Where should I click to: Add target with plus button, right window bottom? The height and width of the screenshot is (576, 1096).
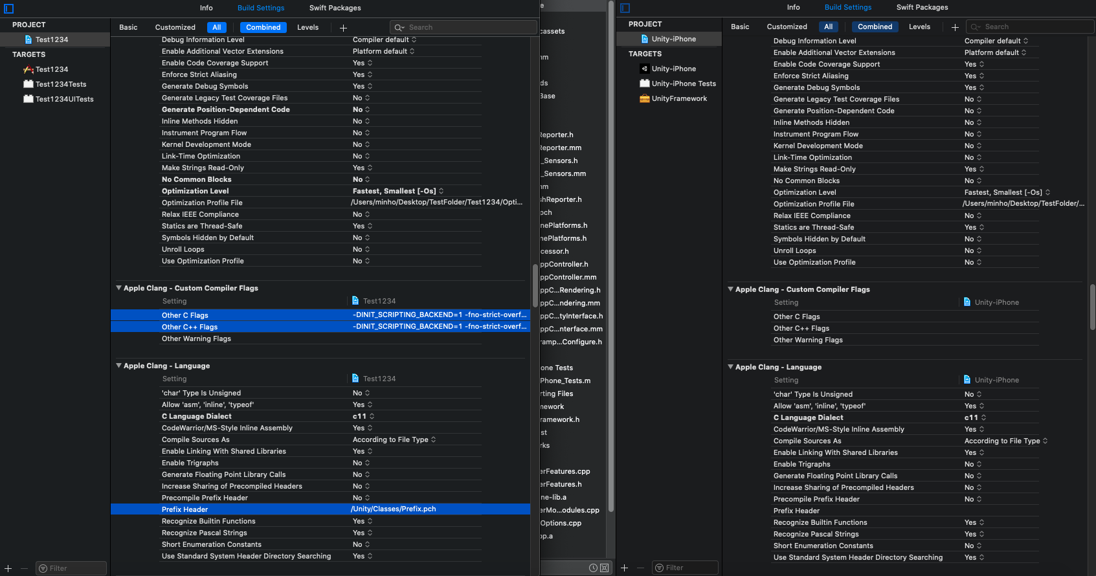(625, 568)
